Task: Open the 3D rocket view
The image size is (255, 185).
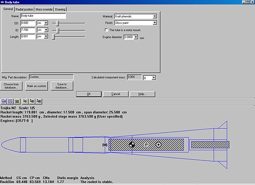Action: [17, 101]
